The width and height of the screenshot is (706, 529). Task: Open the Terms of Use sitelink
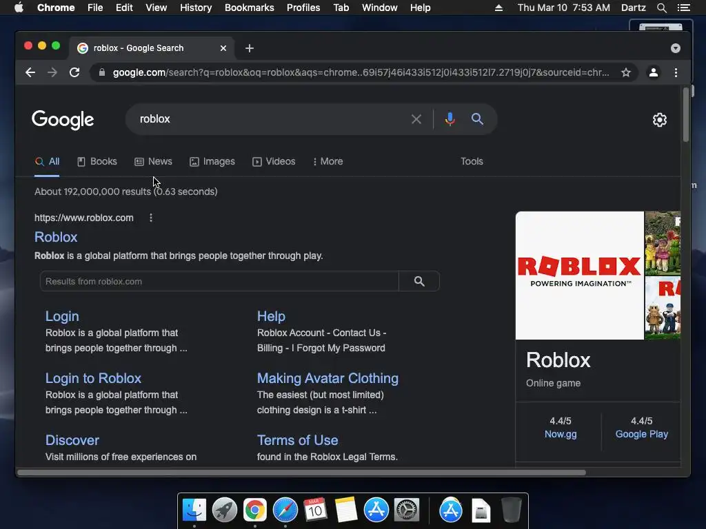tap(297, 440)
